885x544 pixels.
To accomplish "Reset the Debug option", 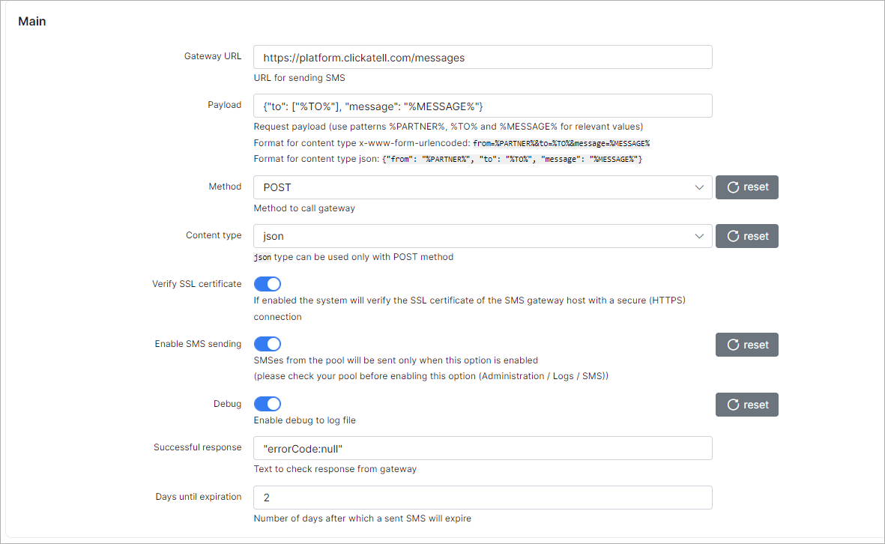I will [x=746, y=405].
